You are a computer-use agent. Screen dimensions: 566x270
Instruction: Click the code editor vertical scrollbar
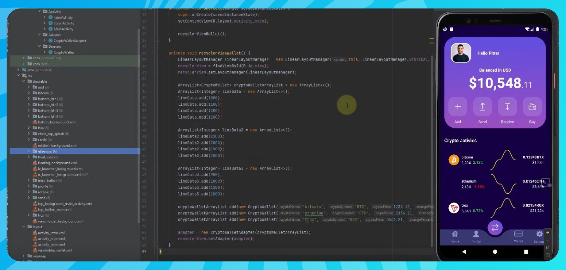pos(432,151)
